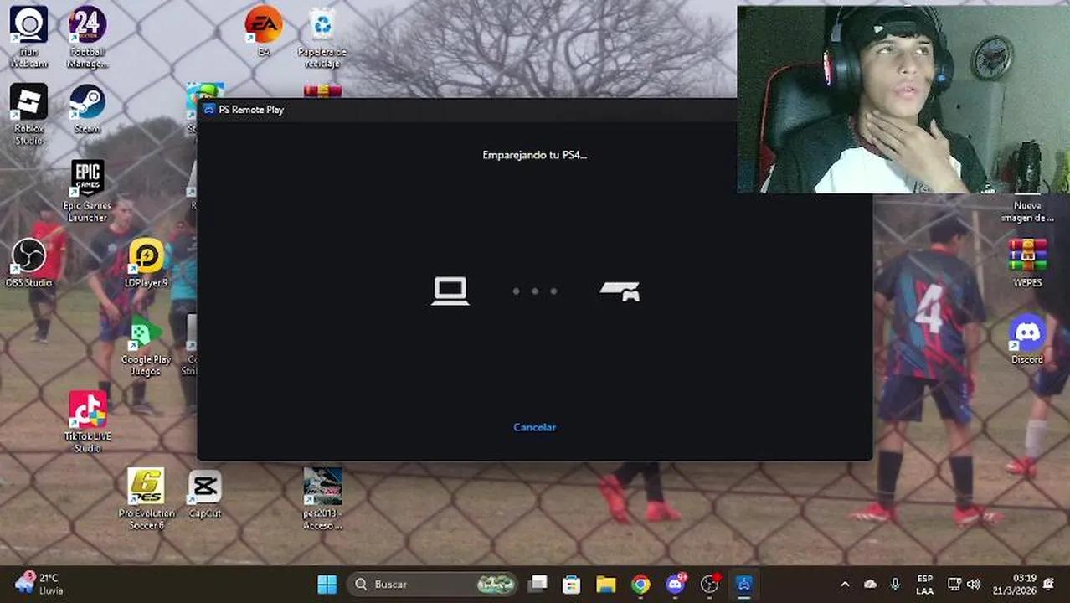Click the PS Remote Play title bar icon
The width and height of the screenshot is (1070, 603).
click(x=208, y=110)
